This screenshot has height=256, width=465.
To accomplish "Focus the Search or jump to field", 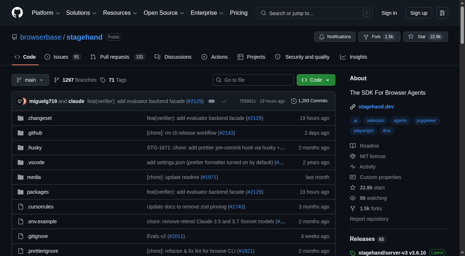I will point(315,13).
